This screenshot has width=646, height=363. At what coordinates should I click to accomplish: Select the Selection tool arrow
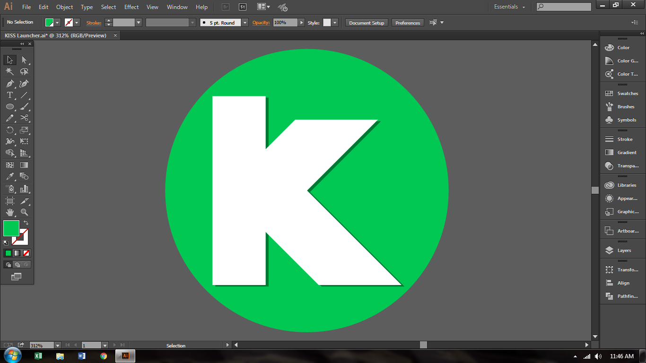pos(9,60)
